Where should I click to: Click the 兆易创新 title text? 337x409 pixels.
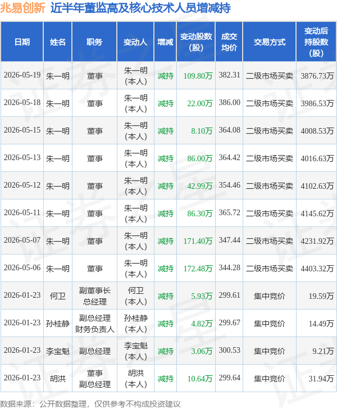pos(23,8)
